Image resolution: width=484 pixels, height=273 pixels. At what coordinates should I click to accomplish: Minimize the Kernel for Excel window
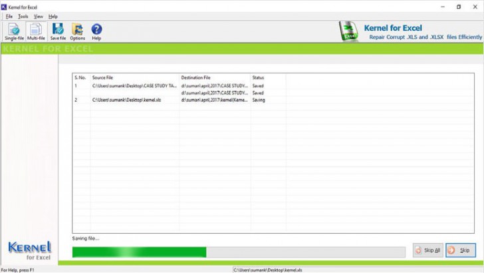443,7
